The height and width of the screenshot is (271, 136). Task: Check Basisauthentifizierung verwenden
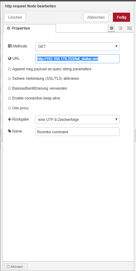[9, 89]
